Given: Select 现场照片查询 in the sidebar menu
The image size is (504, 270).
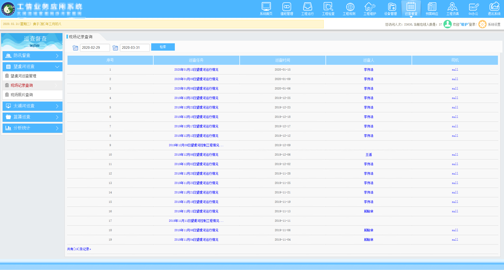Looking at the screenshot, I should pyautogui.click(x=22, y=95).
